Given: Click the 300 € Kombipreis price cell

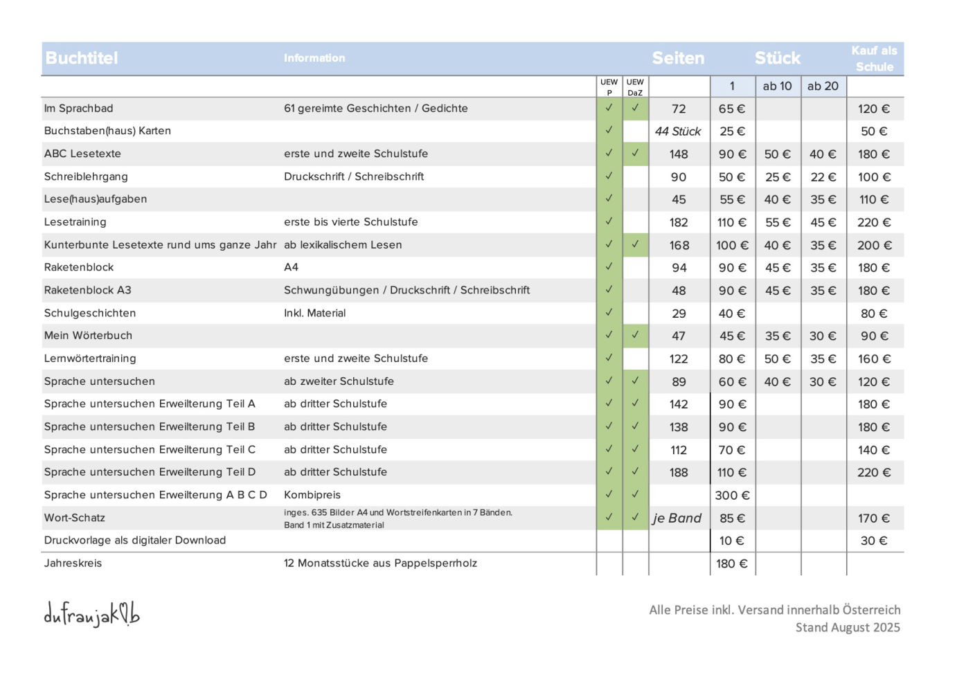Looking at the screenshot, I should tap(732, 496).
